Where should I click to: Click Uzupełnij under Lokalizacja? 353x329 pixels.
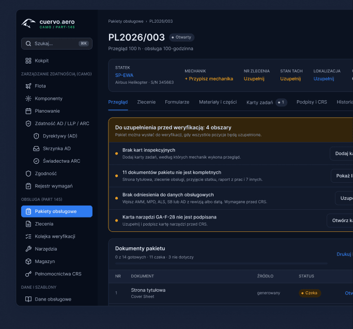(x=324, y=79)
